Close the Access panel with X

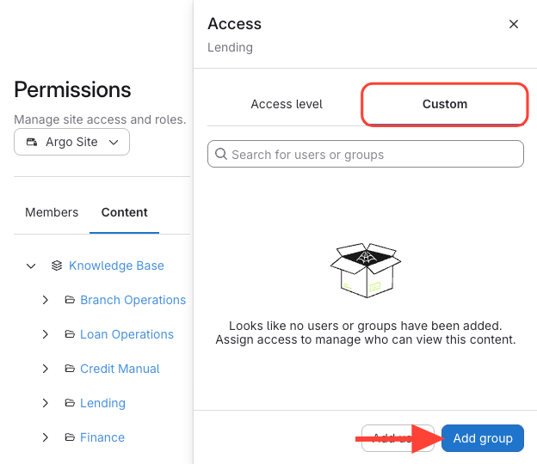514,24
